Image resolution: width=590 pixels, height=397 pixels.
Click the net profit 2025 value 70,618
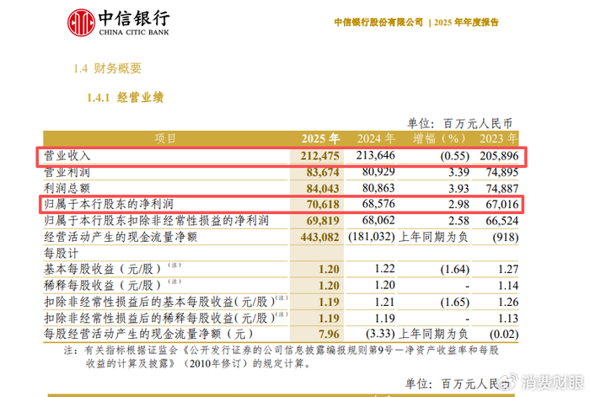pyautogui.click(x=323, y=204)
